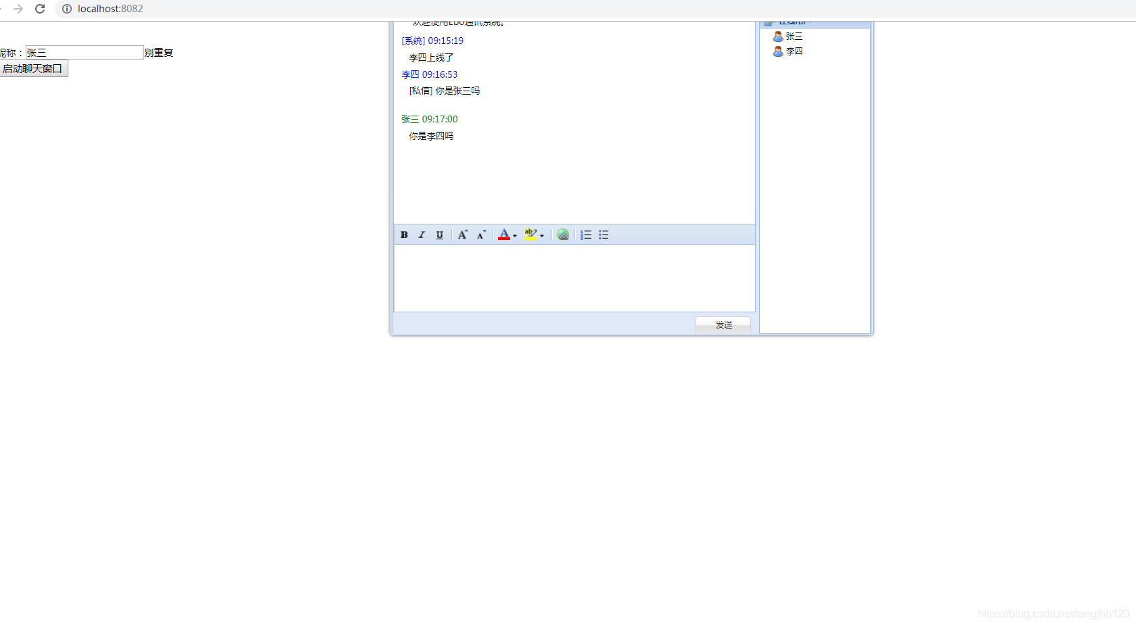1136x626 pixels.
Task: Apply yellow text highlight color
Action: (x=531, y=235)
